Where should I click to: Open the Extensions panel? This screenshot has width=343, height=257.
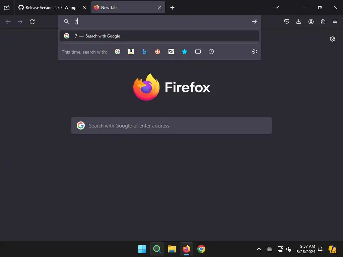323,21
